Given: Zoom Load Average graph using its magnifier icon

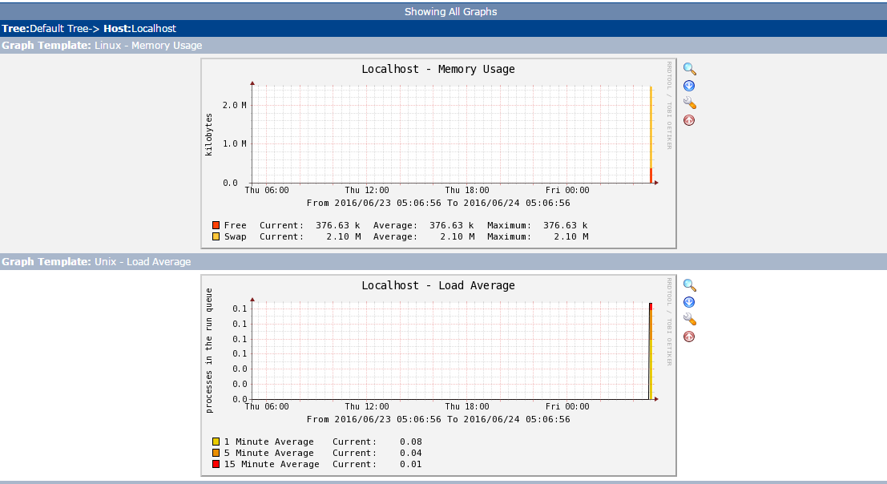Looking at the screenshot, I should tap(689, 286).
